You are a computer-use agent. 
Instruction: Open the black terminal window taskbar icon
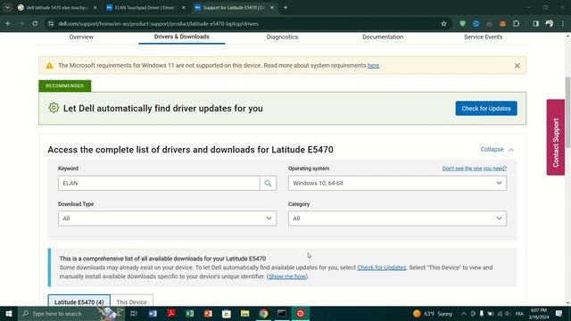click(282, 314)
